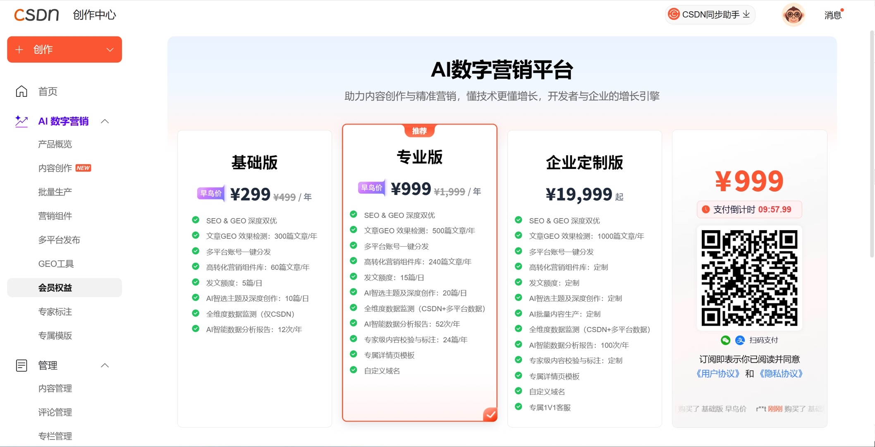Click the AI 数字营销 chart icon

pos(22,121)
